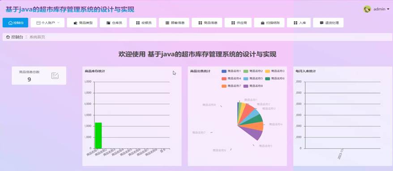This screenshot has width=393, height=171.
Task: Click the admin avatar picture
Action: (367, 9)
